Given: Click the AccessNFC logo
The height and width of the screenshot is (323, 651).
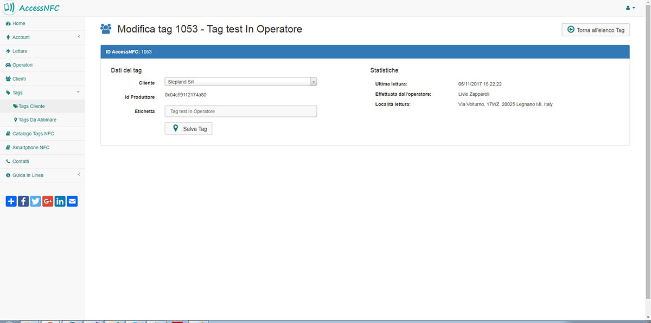Looking at the screenshot, I should pyautogui.click(x=31, y=8).
